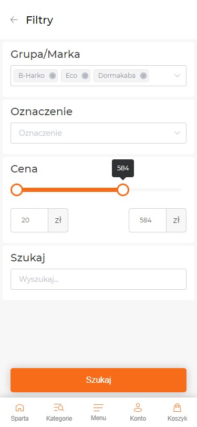Open the Kategorie search-list icon
This screenshot has width=197, height=427.
[59, 408]
